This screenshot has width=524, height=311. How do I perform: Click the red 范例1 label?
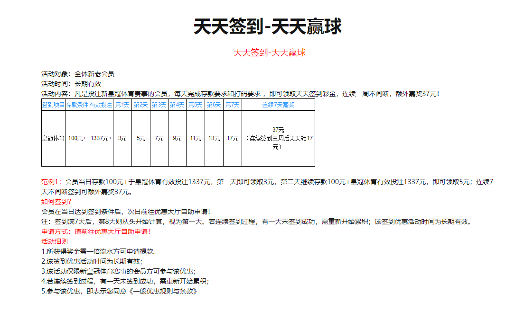click(51, 182)
